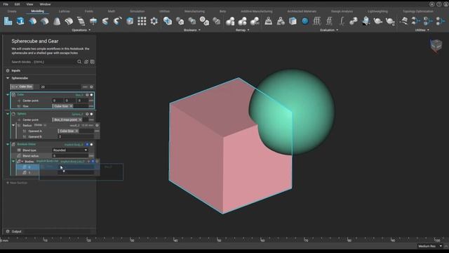Collapse the Bodies list
The image size is (449, 253).
(13, 162)
